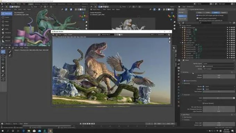Switch to the Shading workspace tab
Viewport: 236px width, 133px height.
[69, 4]
